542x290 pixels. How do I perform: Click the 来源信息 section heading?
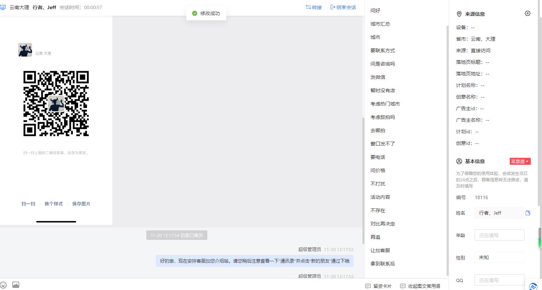point(475,14)
